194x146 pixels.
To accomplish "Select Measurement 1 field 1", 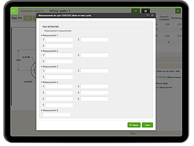I will pyautogui.click(x=59, y=39).
